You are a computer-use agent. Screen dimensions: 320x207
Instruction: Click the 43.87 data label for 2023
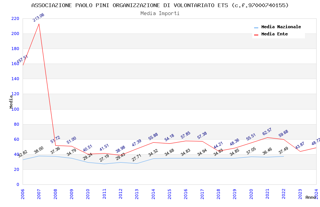pos(300,145)
